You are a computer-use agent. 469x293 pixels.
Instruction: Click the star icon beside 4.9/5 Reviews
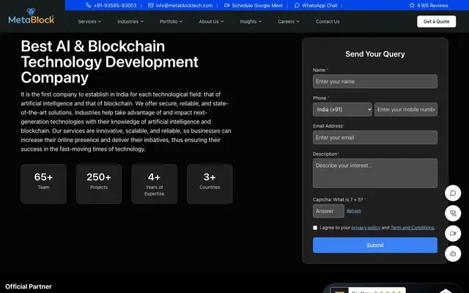pyautogui.click(x=412, y=5)
